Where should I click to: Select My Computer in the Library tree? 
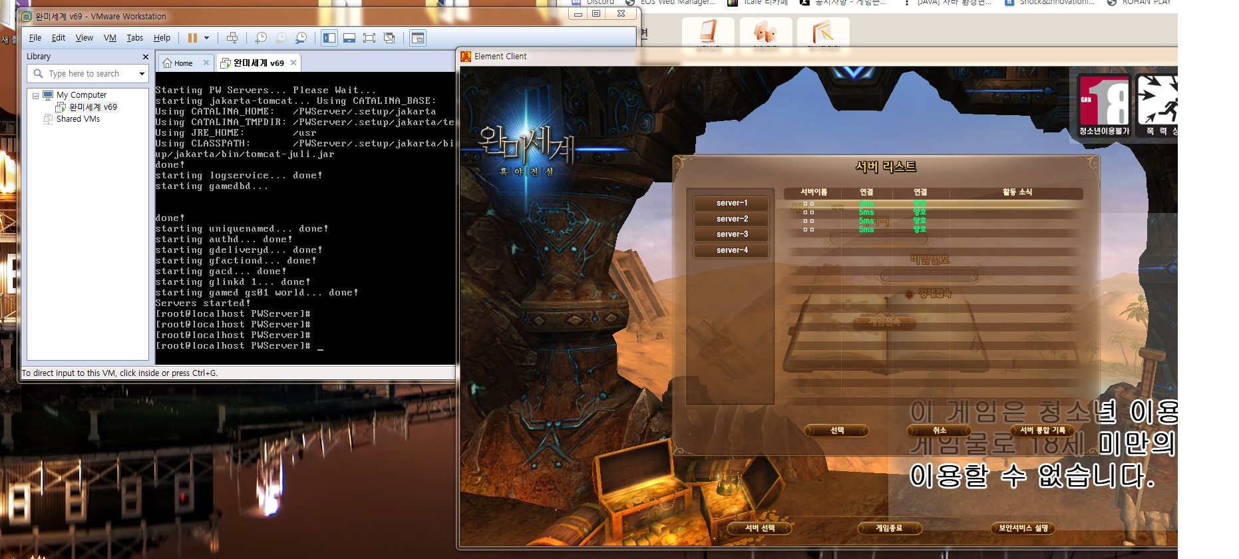coord(81,95)
